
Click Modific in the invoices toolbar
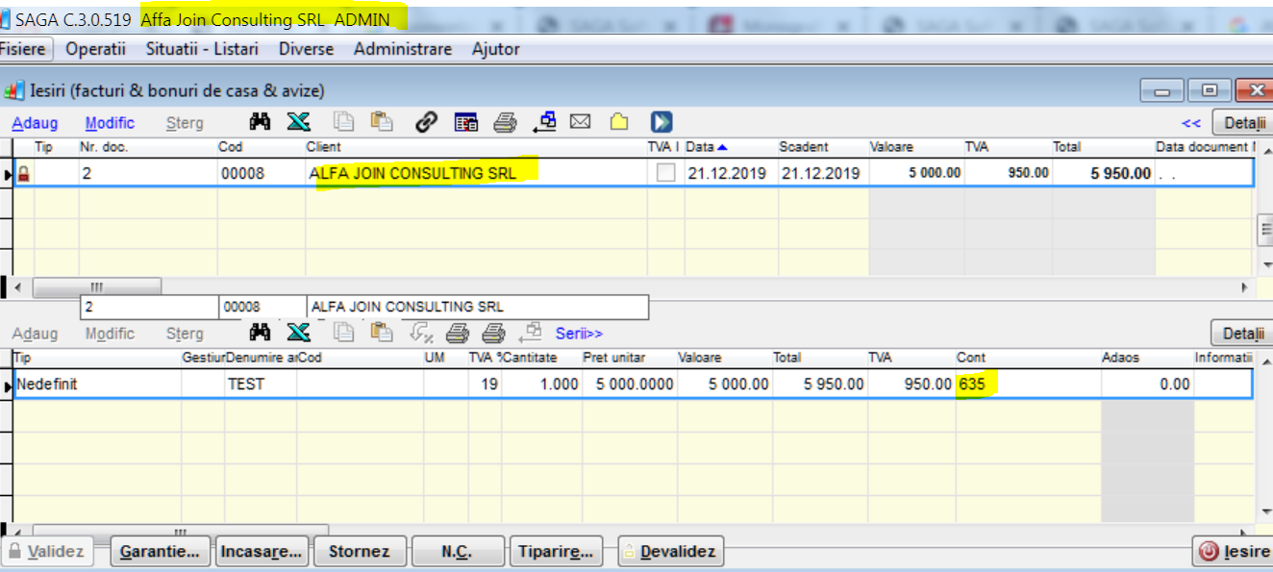pos(111,123)
